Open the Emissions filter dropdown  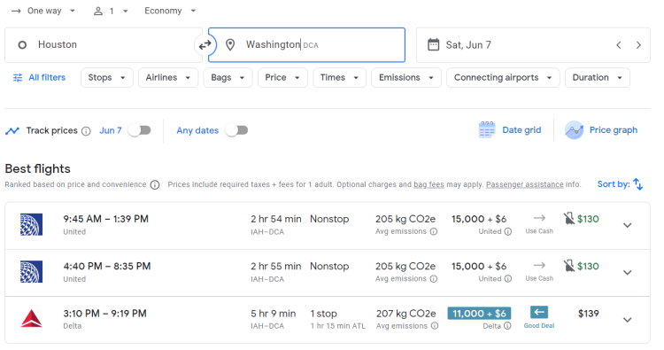pyautogui.click(x=406, y=78)
